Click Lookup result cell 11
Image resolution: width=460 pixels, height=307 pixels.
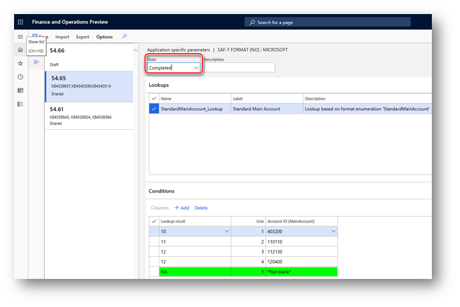pyautogui.click(x=195, y=241)
